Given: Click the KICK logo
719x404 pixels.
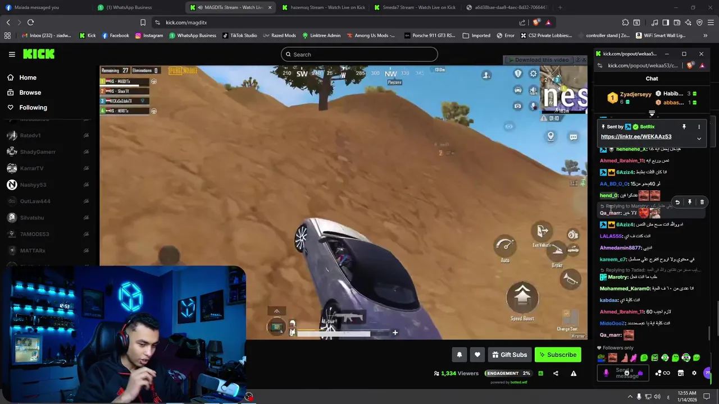Looking at the screenshot, I should (x=39, y=54).
